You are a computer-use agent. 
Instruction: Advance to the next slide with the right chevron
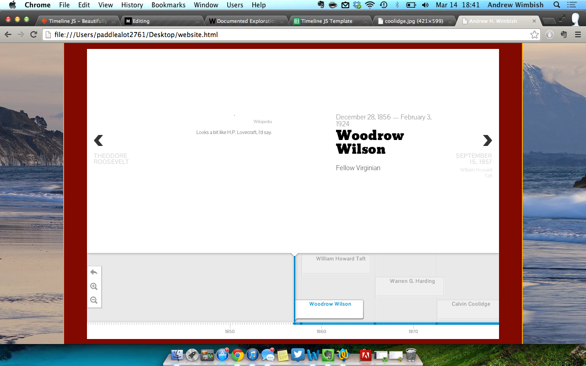[487, 140]
